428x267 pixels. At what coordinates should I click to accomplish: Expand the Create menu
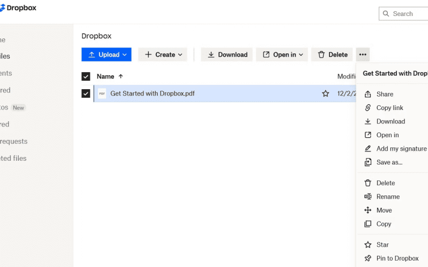(x=163, y=54)
